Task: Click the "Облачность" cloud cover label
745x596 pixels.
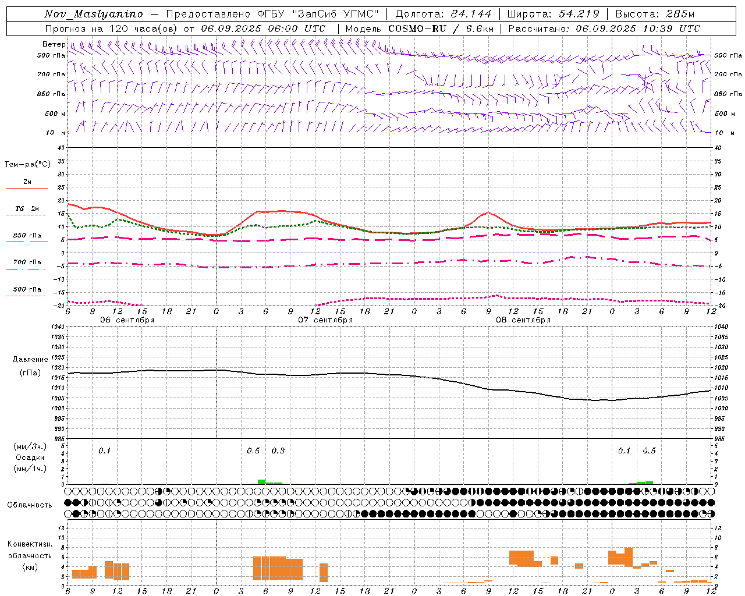Action: click(30, 505)
